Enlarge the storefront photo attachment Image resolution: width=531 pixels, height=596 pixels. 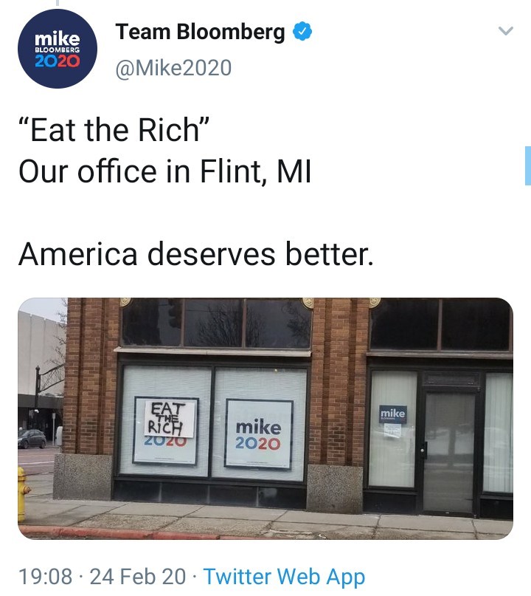coord(265,418)
